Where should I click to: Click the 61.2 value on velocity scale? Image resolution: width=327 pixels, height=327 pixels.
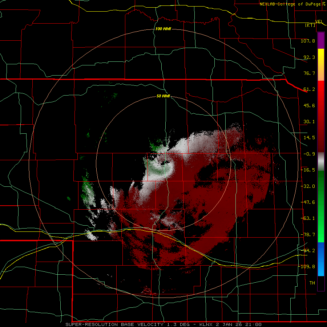(x=309, y=89)
